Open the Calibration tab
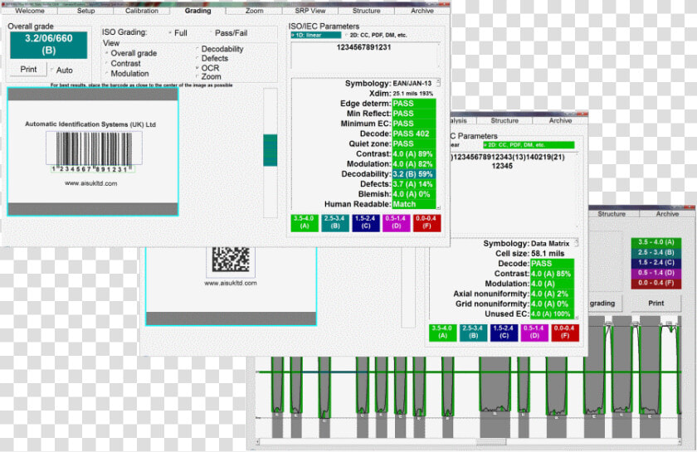The image size is (697, 452). coord(141,11)
